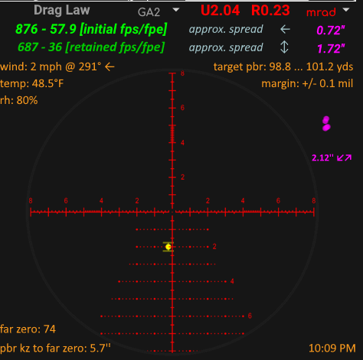The image size is (363, 360).
Task: Click the far zero 74 label
Action: click(x=28, y=329)
